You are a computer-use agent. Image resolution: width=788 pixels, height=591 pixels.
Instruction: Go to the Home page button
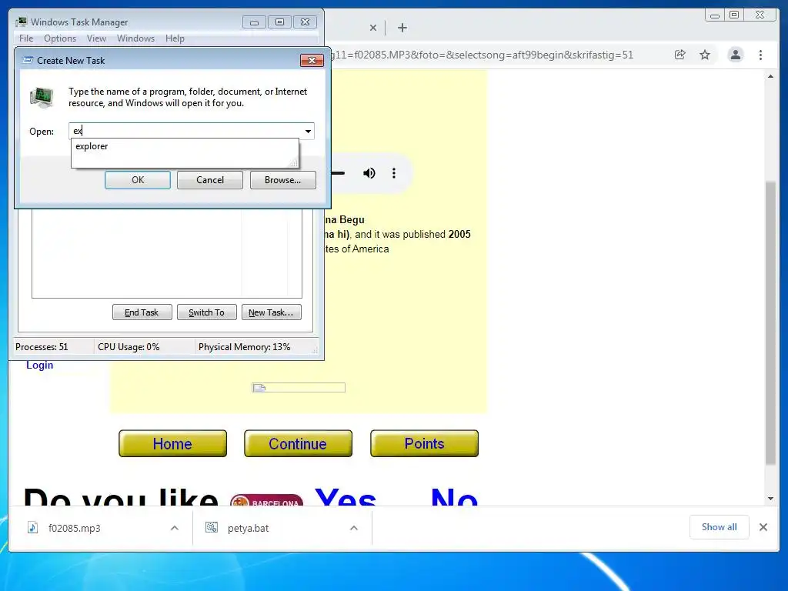tap(173, 443)
